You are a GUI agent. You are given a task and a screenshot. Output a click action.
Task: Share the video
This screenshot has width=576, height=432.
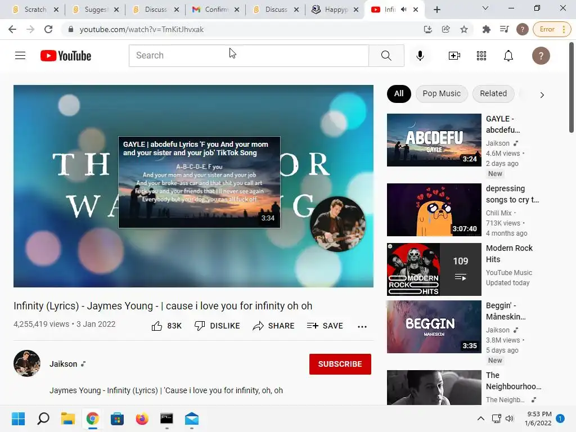(x=273, y=326)
